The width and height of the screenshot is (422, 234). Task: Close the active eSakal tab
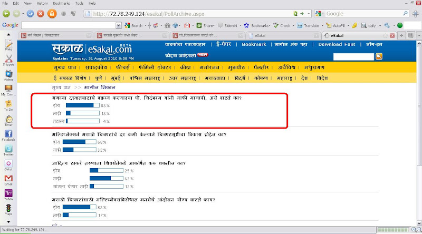(x=392, y=35)
